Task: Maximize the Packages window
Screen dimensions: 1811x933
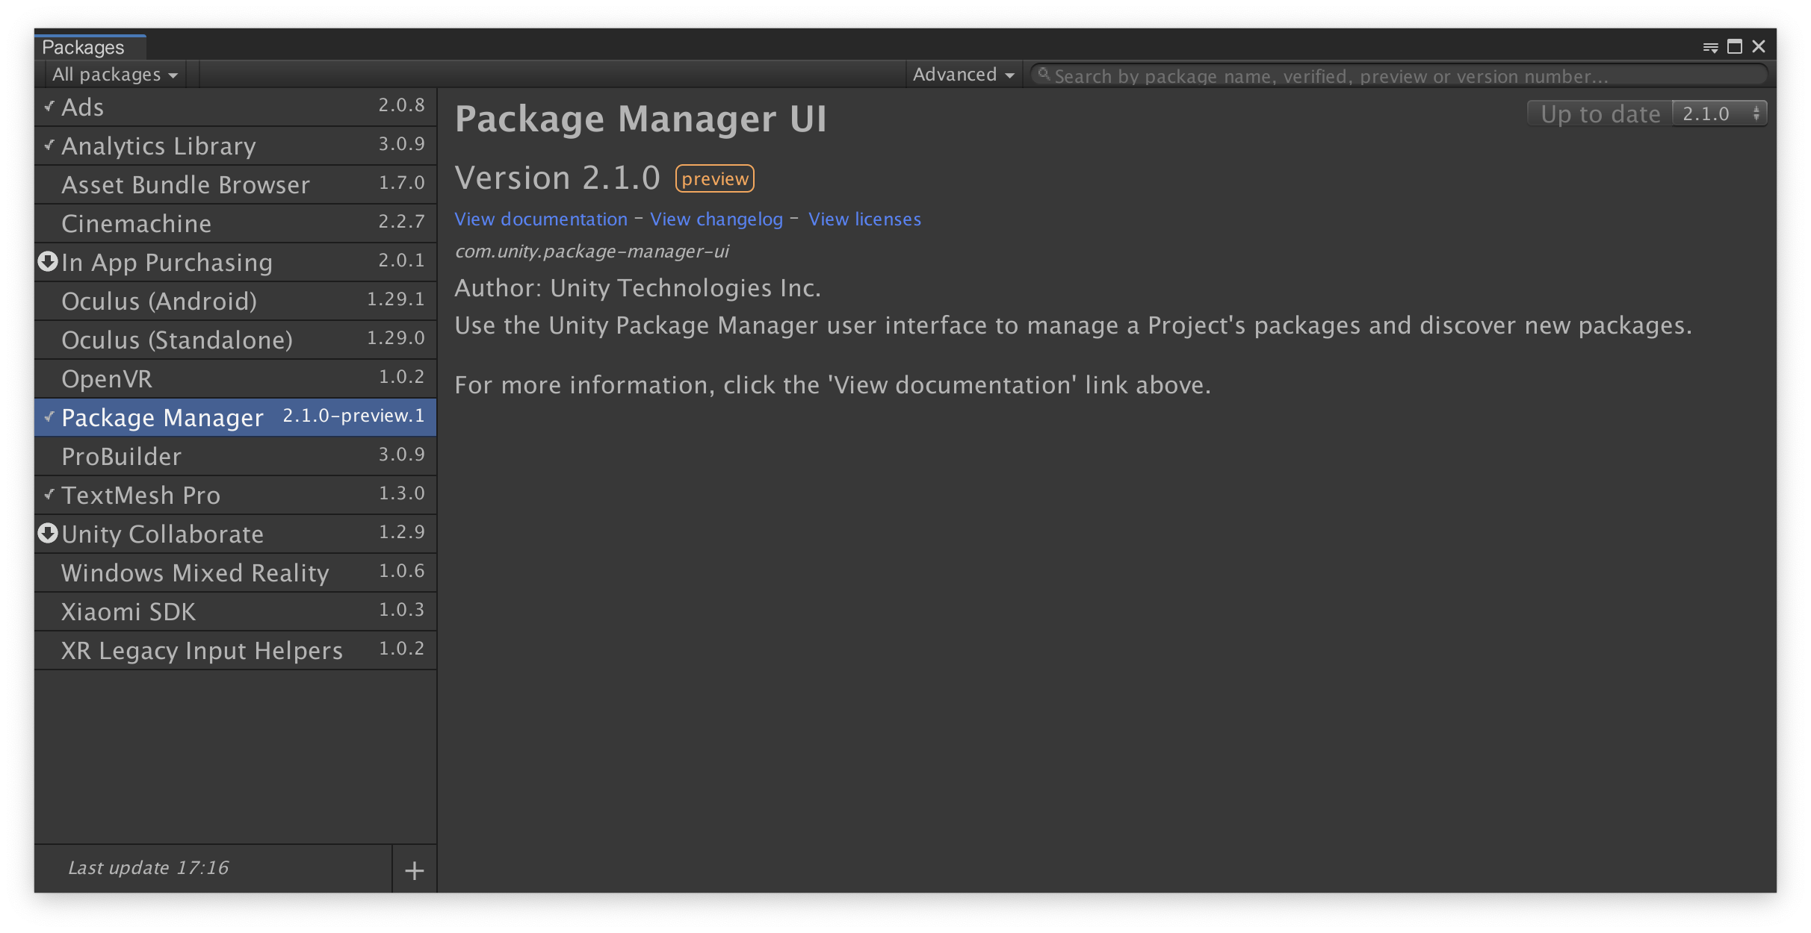Action: [1735, 47]
